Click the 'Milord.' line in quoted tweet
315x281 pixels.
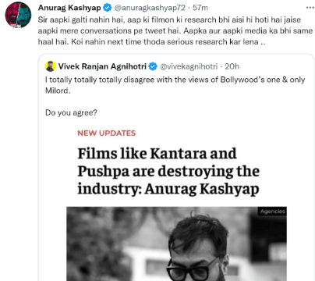coord(58,91)
